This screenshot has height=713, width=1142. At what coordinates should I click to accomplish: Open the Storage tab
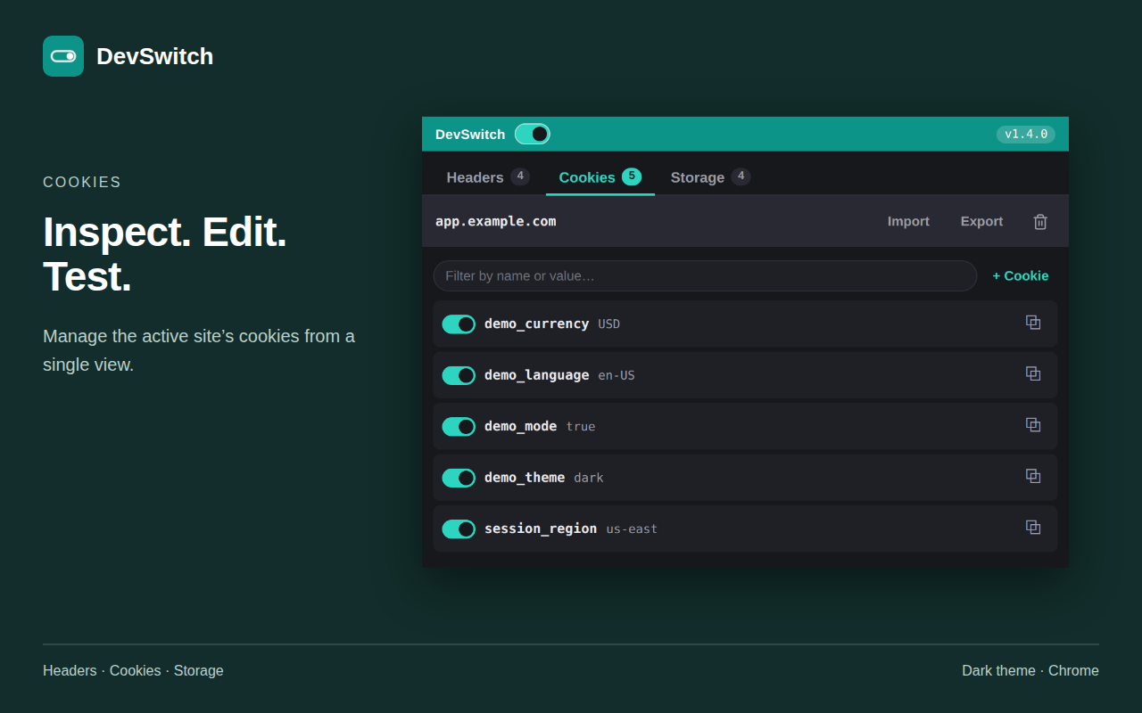point(710,177)
